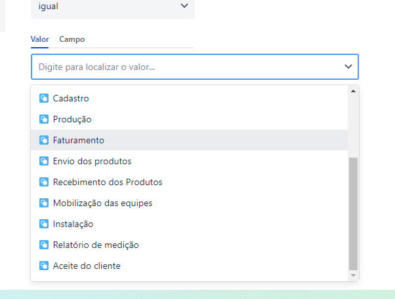Click the 'Digite para localizar o valor' field
This screenshot has height=299, width=395.
click(184, 67)
